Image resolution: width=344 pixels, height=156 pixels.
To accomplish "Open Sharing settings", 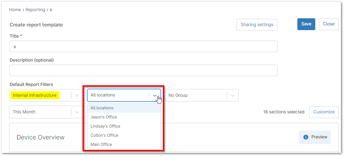I will (257, 25).
